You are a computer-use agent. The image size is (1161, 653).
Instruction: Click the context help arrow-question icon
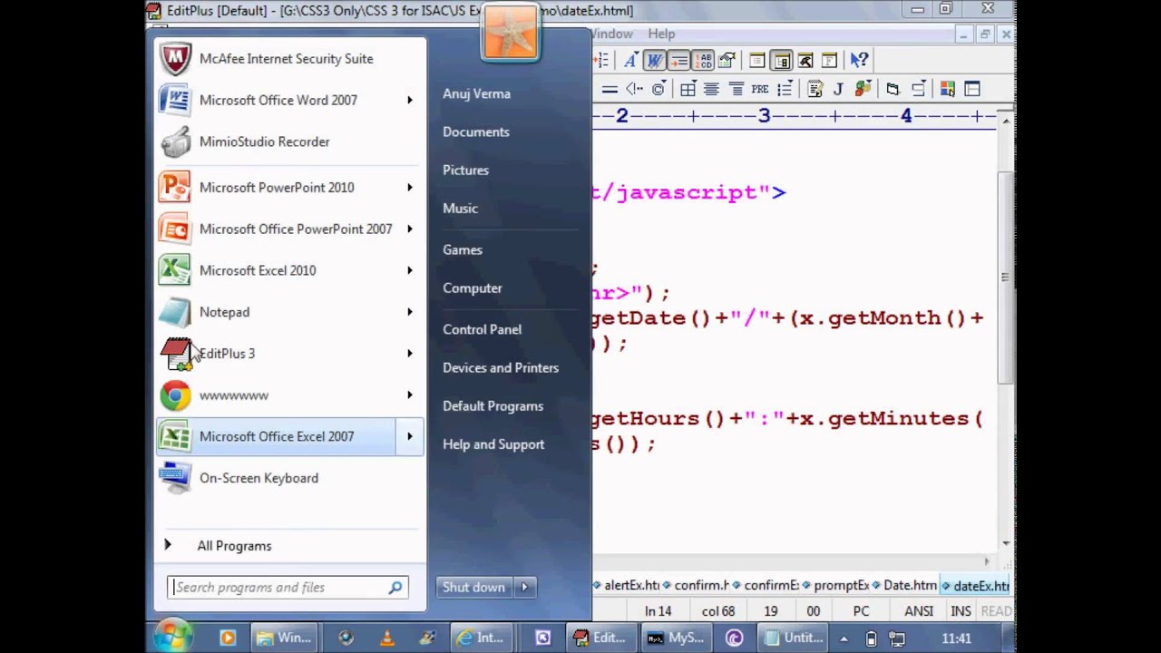pos(858,61)
